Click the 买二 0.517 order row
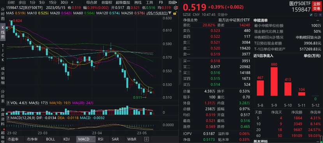 (x=217, y=67)
